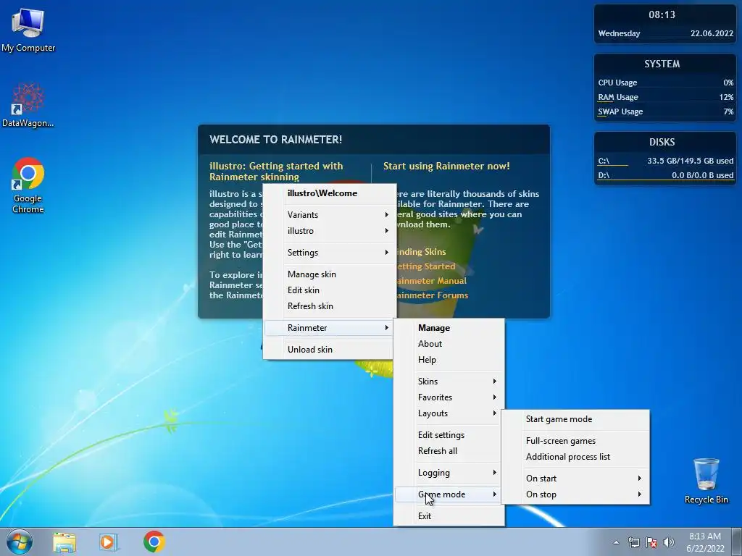Click the D:\ disk label
This screenshot has height=556, width=742.
click(x=604, y=175)
